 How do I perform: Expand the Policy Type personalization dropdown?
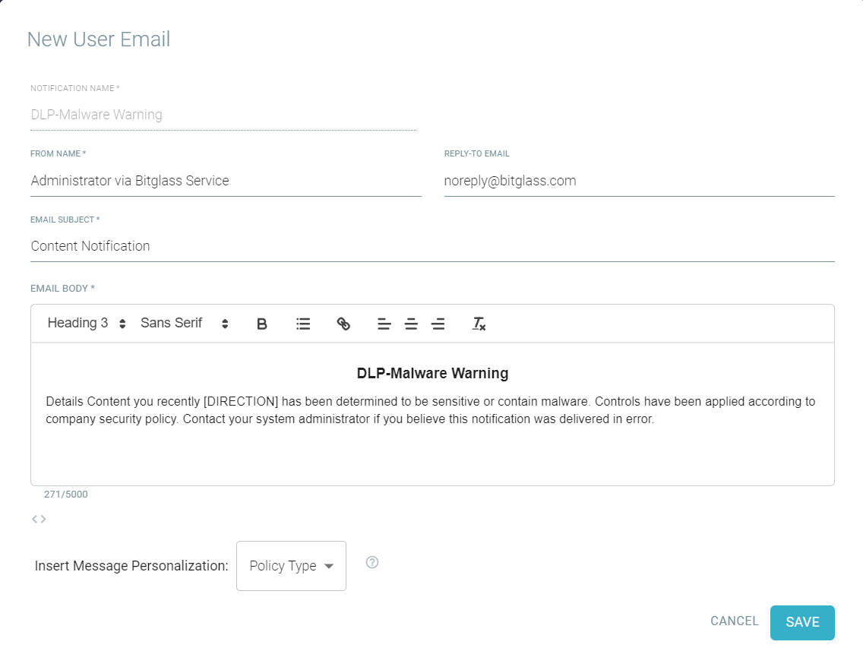(290, 565)
